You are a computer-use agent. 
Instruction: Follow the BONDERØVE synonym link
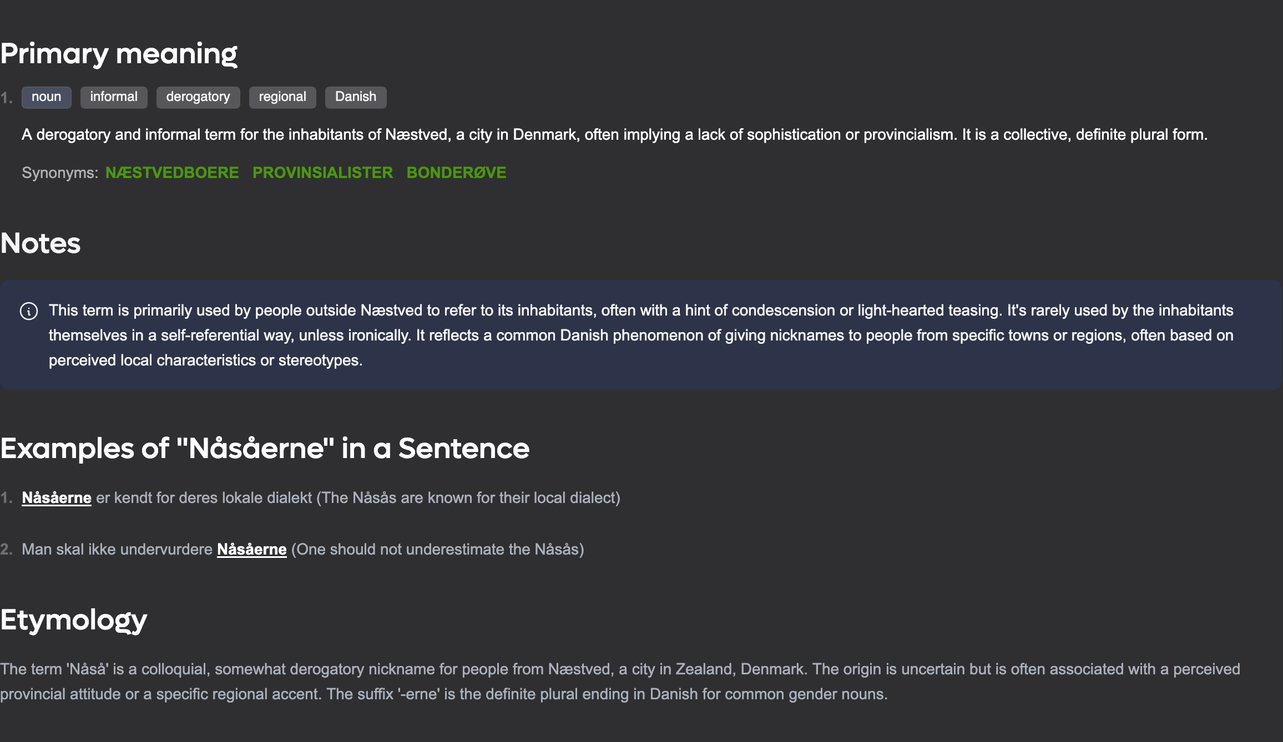(x=456, y=172)
